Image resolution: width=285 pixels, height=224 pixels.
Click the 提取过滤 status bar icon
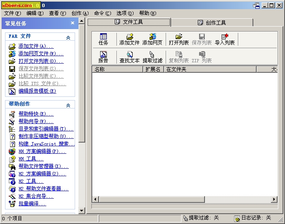[185, 218]
